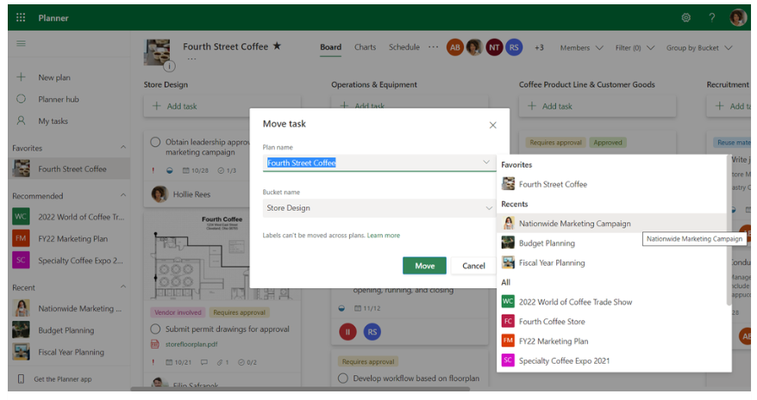Click the Planner app title
Screen dimensions: 757x400
point(53,18)
